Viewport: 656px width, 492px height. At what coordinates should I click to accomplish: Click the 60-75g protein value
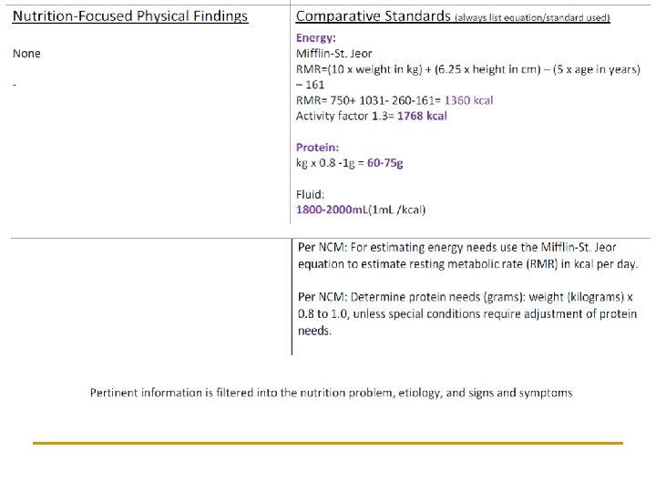(385, 163)
